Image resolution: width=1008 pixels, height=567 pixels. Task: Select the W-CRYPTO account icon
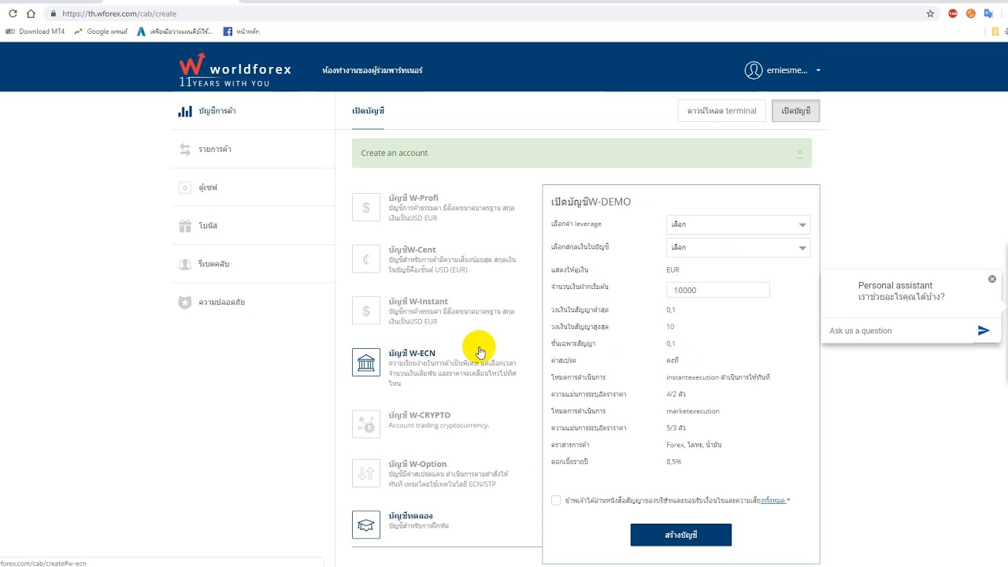click(366, 424)
